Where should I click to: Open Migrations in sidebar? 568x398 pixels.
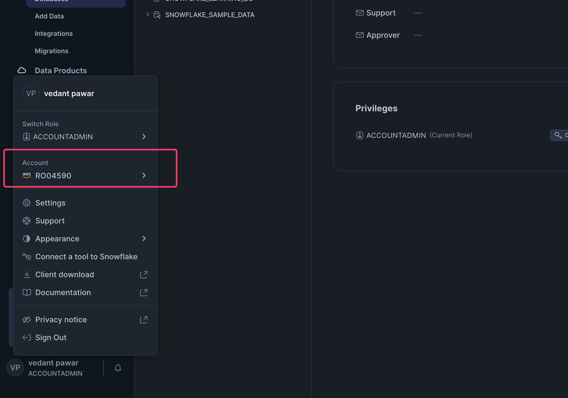coord(52,51)
